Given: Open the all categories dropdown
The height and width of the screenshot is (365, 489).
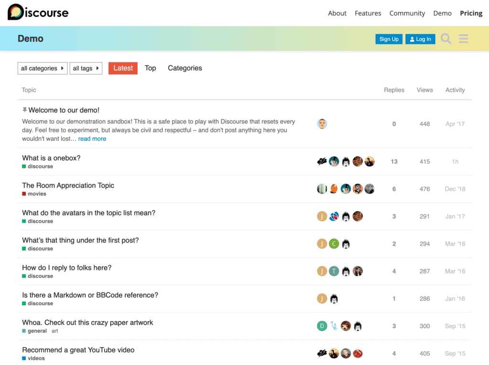Looking at the screenshot, I should pyautogui.click(x=43, y=68).
